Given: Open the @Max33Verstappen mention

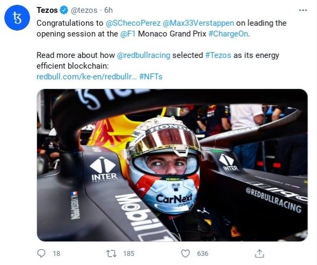Looking at the screenshot, I should [x=198, y=23].
